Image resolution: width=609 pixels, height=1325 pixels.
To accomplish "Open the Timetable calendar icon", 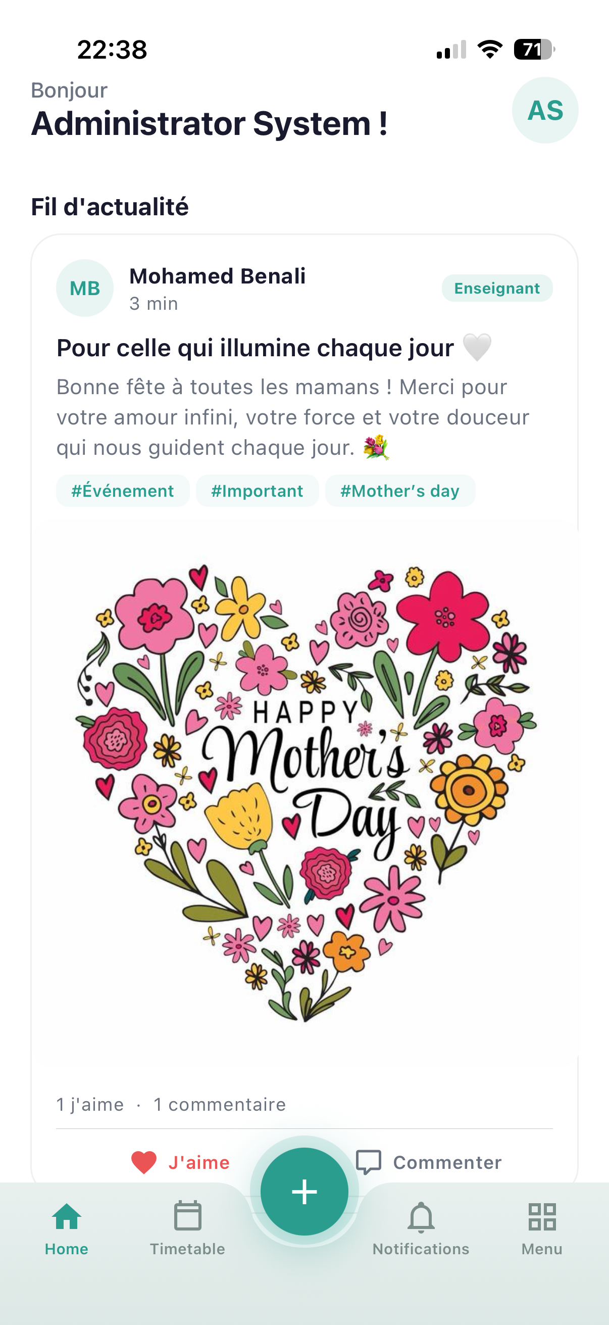I will click(x=187, y=1216).
